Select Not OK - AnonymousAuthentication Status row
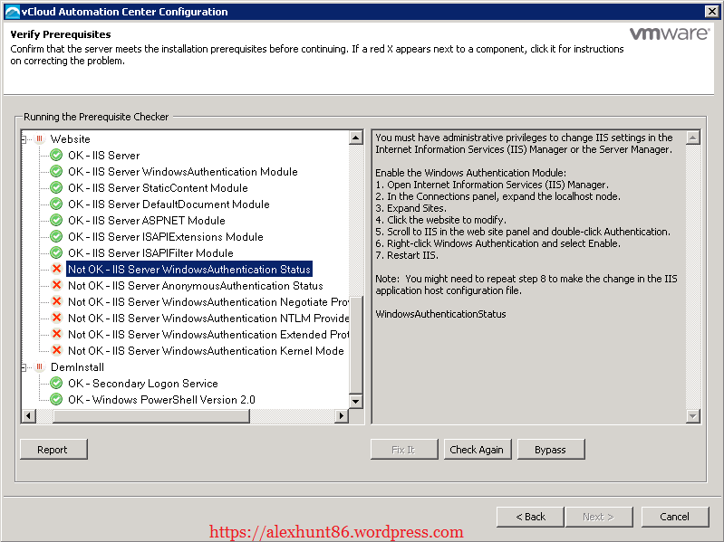The height and width of the screenshot is (542, 724). click(x=196, y=286)
